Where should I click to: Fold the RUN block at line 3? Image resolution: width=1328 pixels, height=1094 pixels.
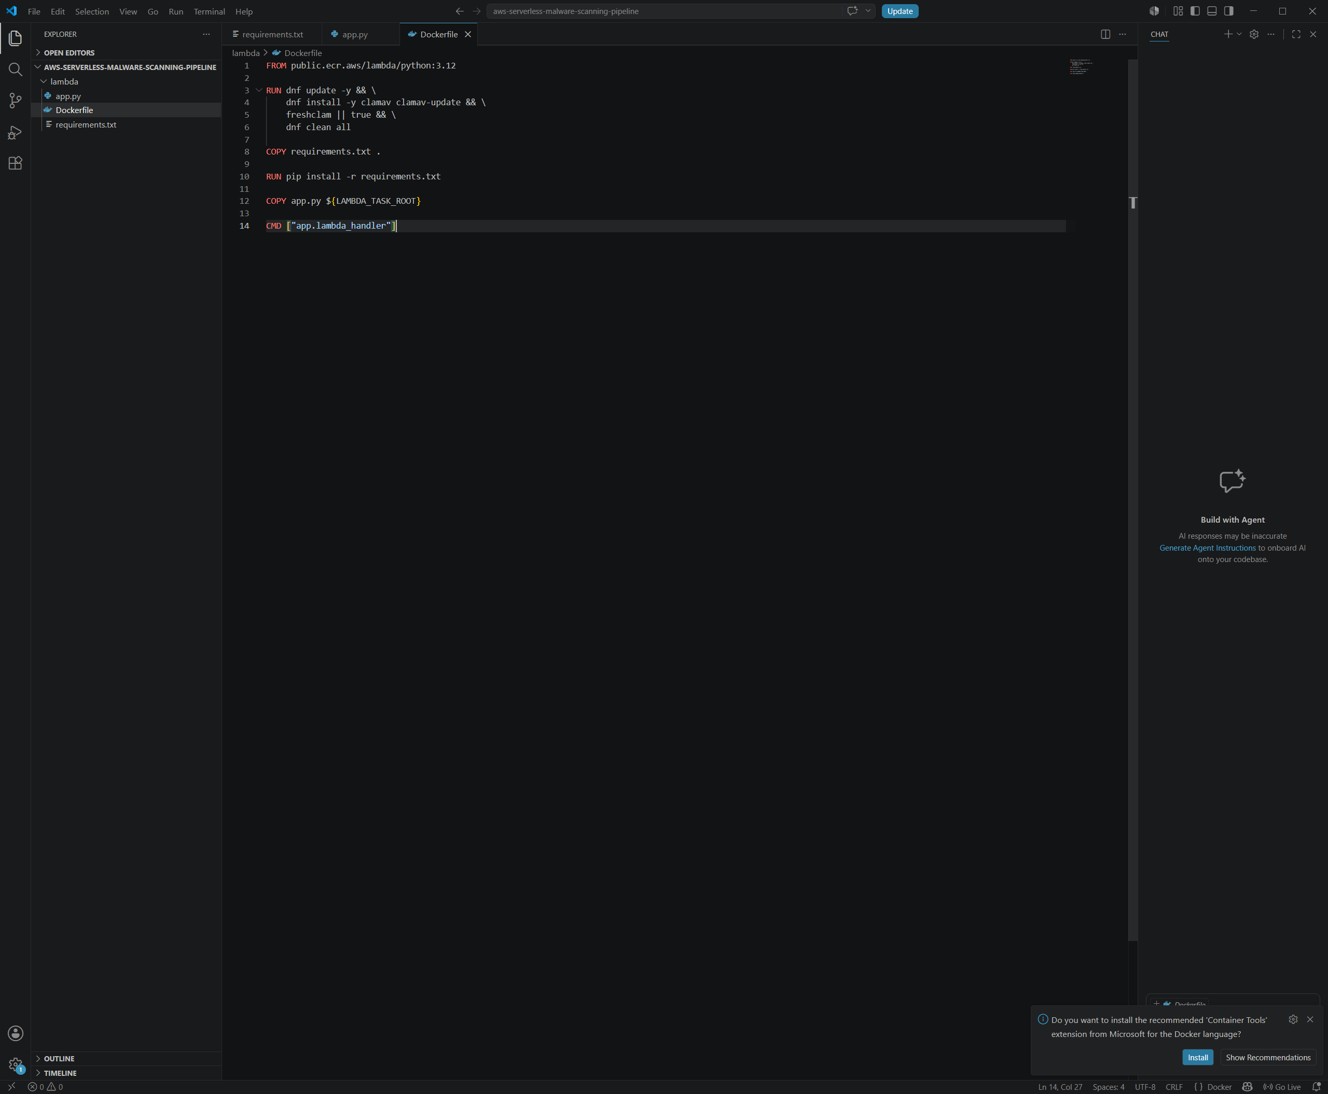coord(258,90)
